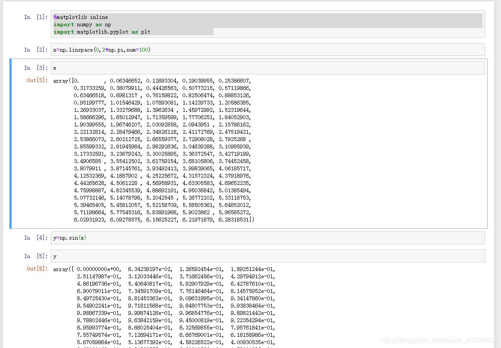The height and width of the screenshot is (348, 501).
Task: Click value 6.18158986e-01 in y output
Action: coord(252,335)
